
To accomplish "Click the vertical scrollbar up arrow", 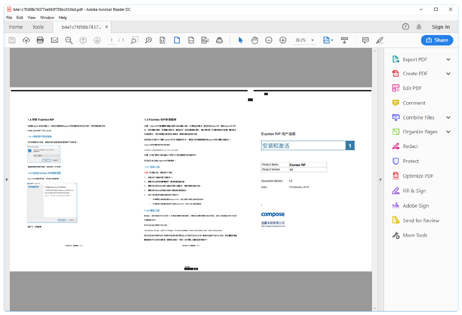I will pyautogui.click(x=375, y=51).
